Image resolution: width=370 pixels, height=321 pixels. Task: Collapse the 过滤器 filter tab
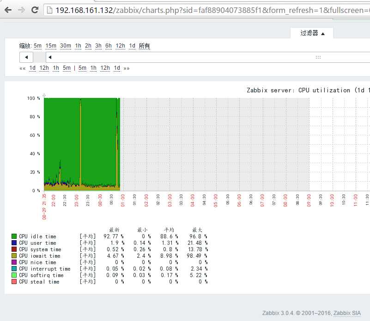point(312,33)
